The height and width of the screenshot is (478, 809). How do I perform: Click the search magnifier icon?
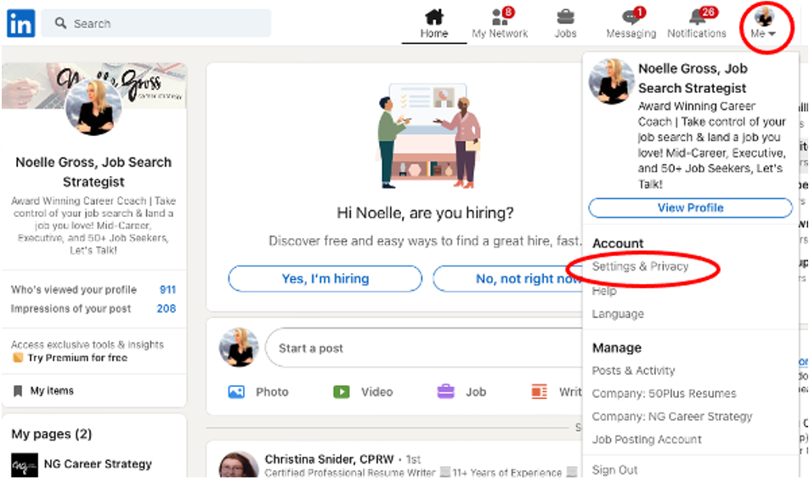(x=60, y=23)
